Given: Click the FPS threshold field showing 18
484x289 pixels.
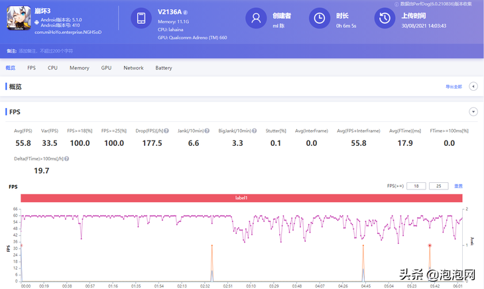Looking at the screenshot, I should tap(416, 186).
